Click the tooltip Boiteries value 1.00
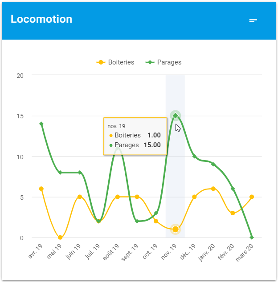Image resolution: width=278 pixels, height=282 pixels. pos(154,135)
